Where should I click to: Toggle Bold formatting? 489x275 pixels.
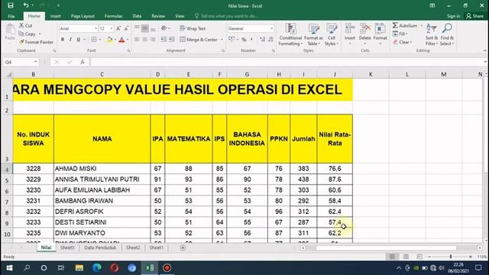(x=63, y=40)
